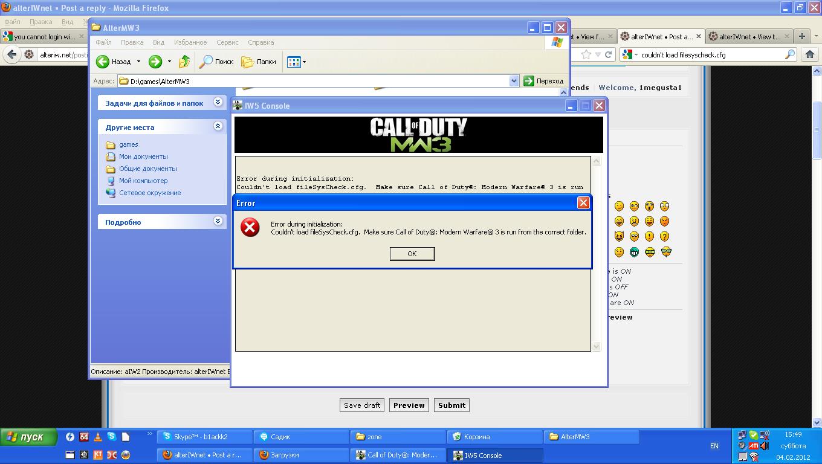Open the Forward history dropdown arrow in Explorer
Viewport: 822px width, 464px height.
[169, 62]
